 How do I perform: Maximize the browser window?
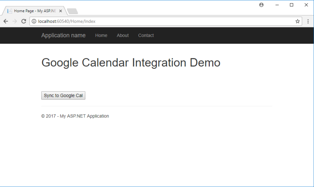click(292, 5)
